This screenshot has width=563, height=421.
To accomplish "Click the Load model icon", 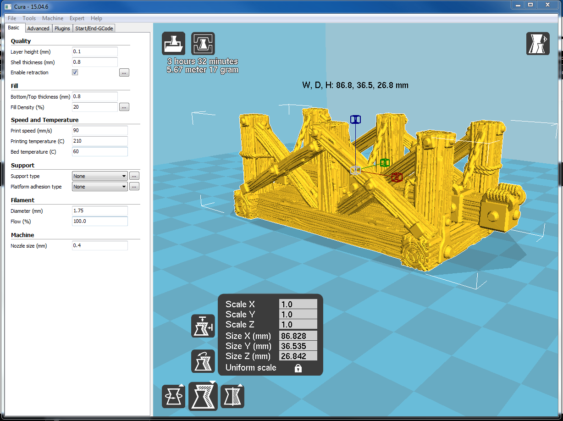I will tap(174, 44).
